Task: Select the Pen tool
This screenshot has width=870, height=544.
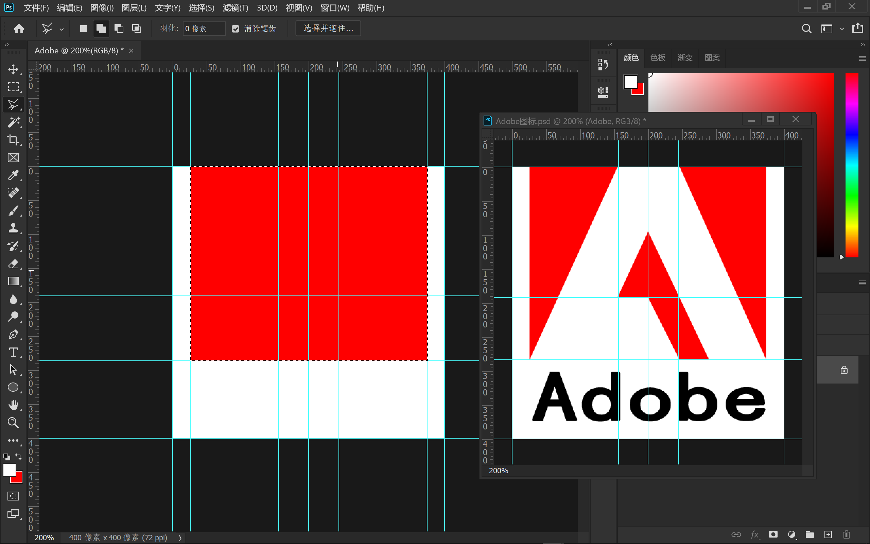Action: tap(13, 335)
